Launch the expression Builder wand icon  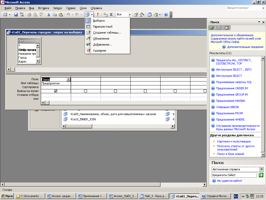pyautogui.click(x=142, y=15)
